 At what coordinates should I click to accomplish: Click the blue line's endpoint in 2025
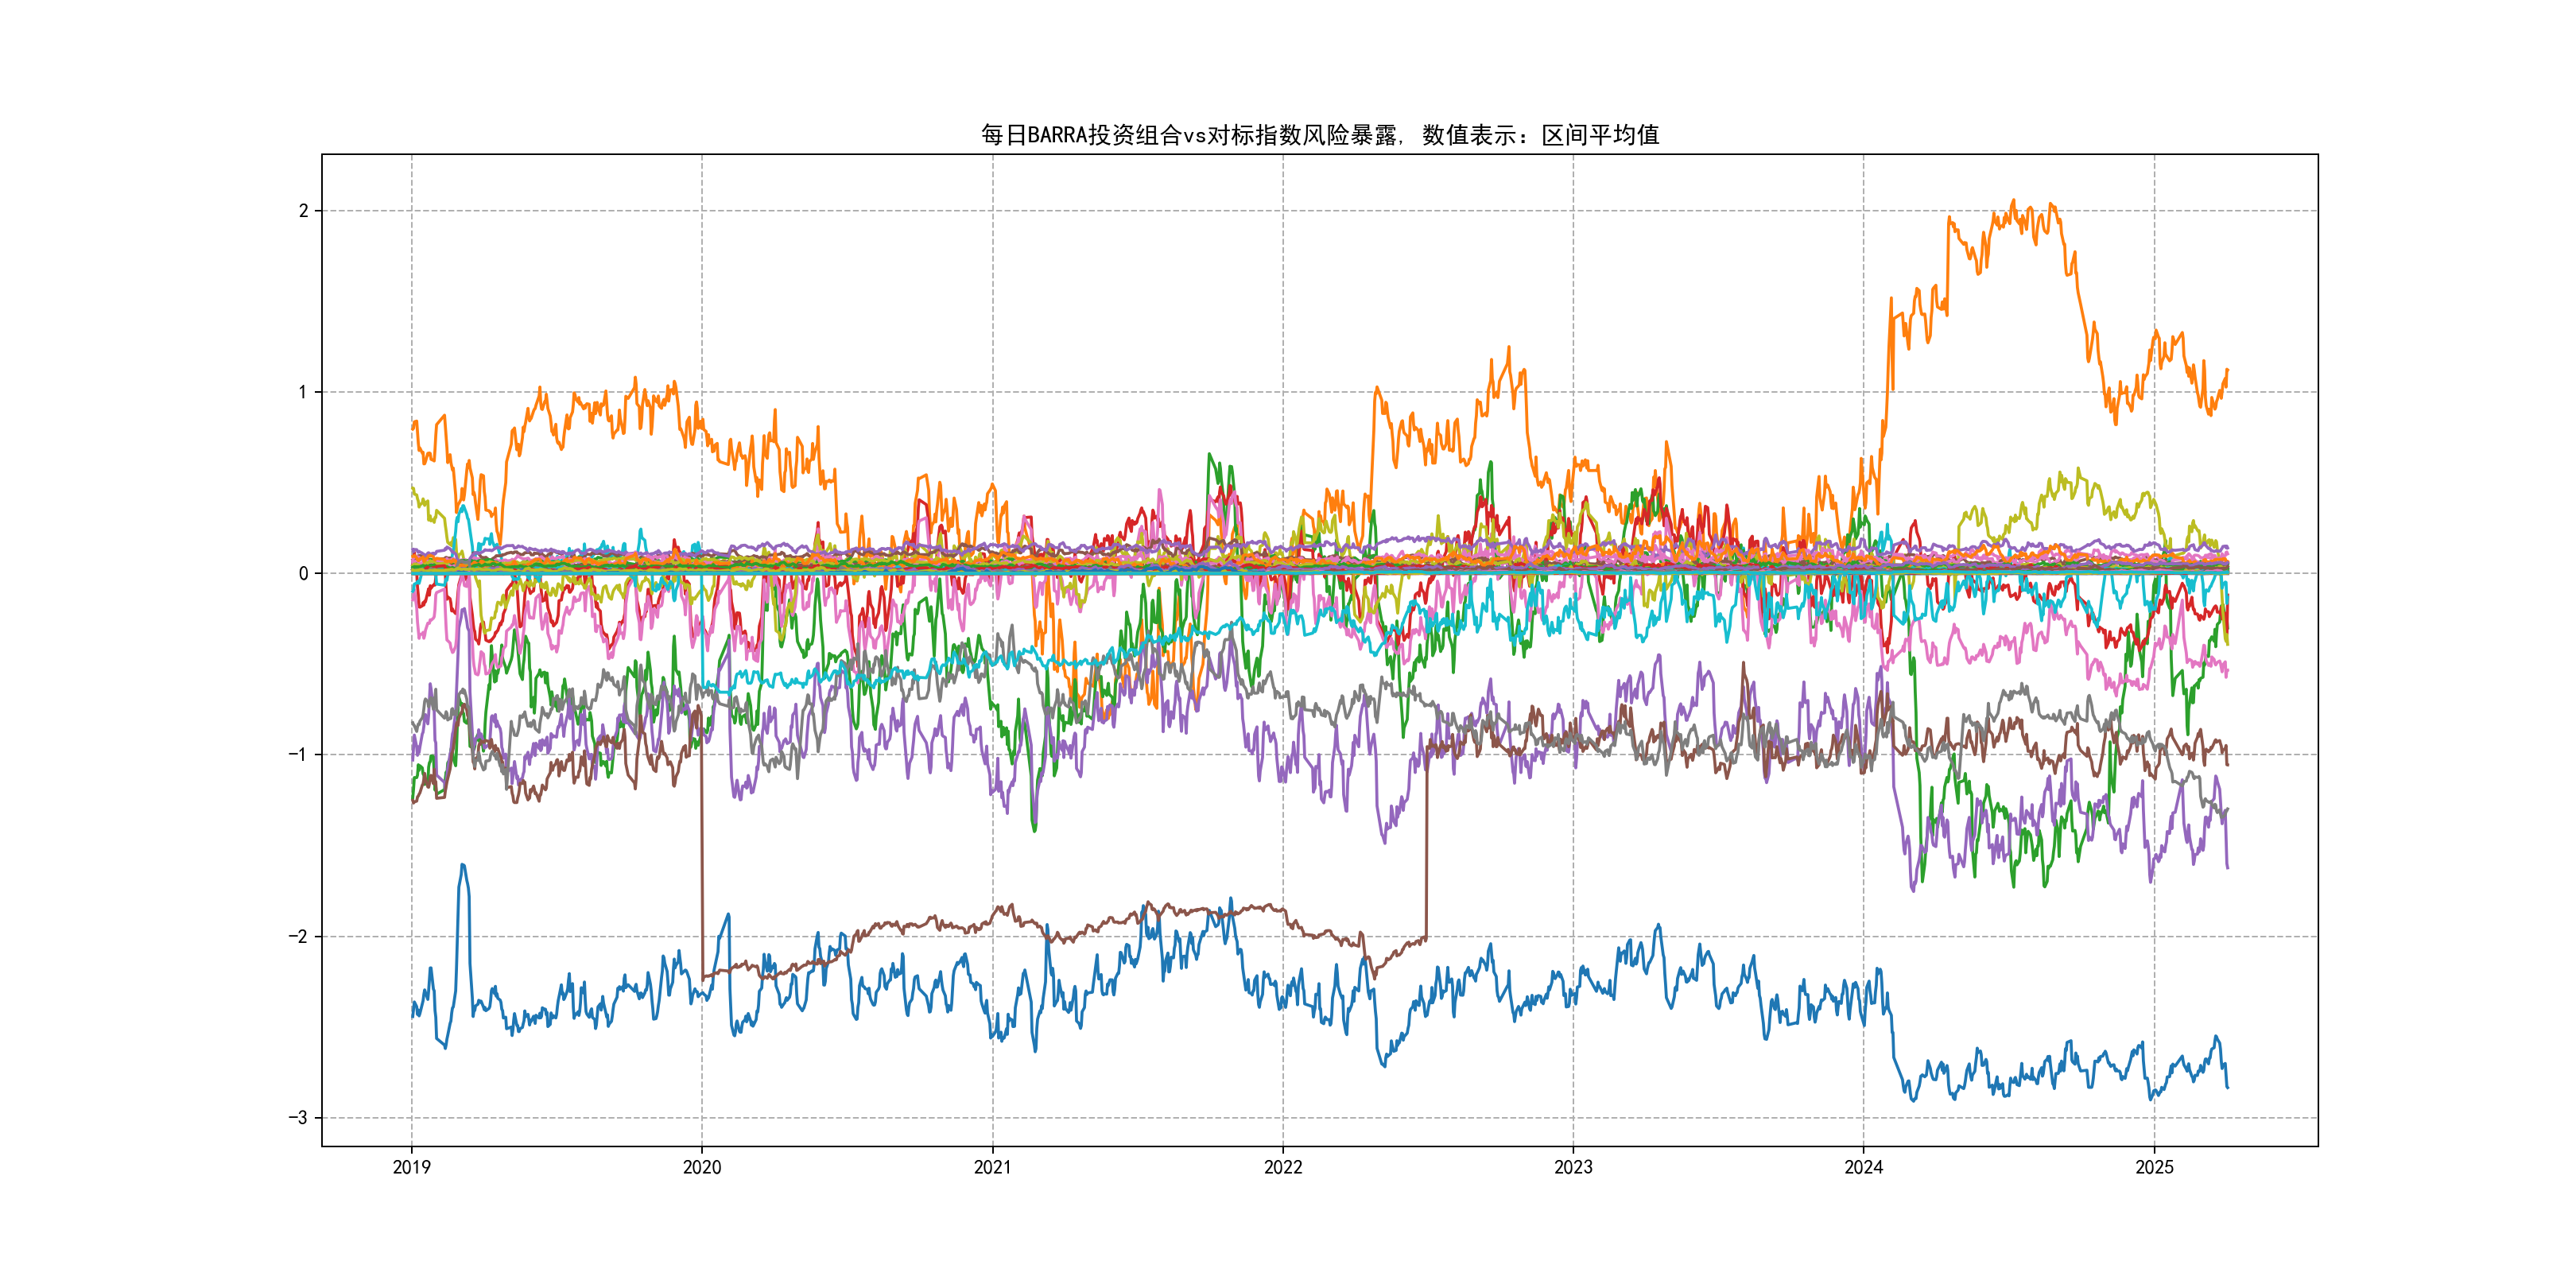click(x=2227, y=1086)
